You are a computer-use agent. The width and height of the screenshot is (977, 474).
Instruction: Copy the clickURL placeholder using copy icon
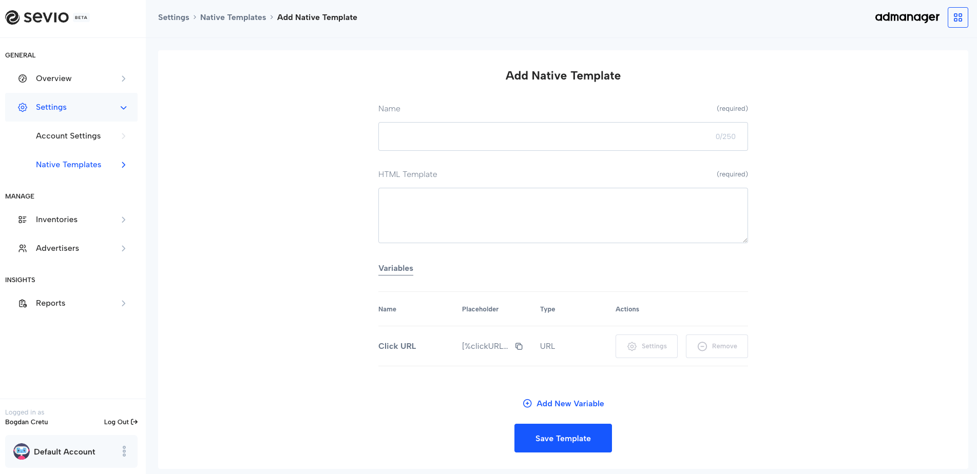(x=519, y=346)
